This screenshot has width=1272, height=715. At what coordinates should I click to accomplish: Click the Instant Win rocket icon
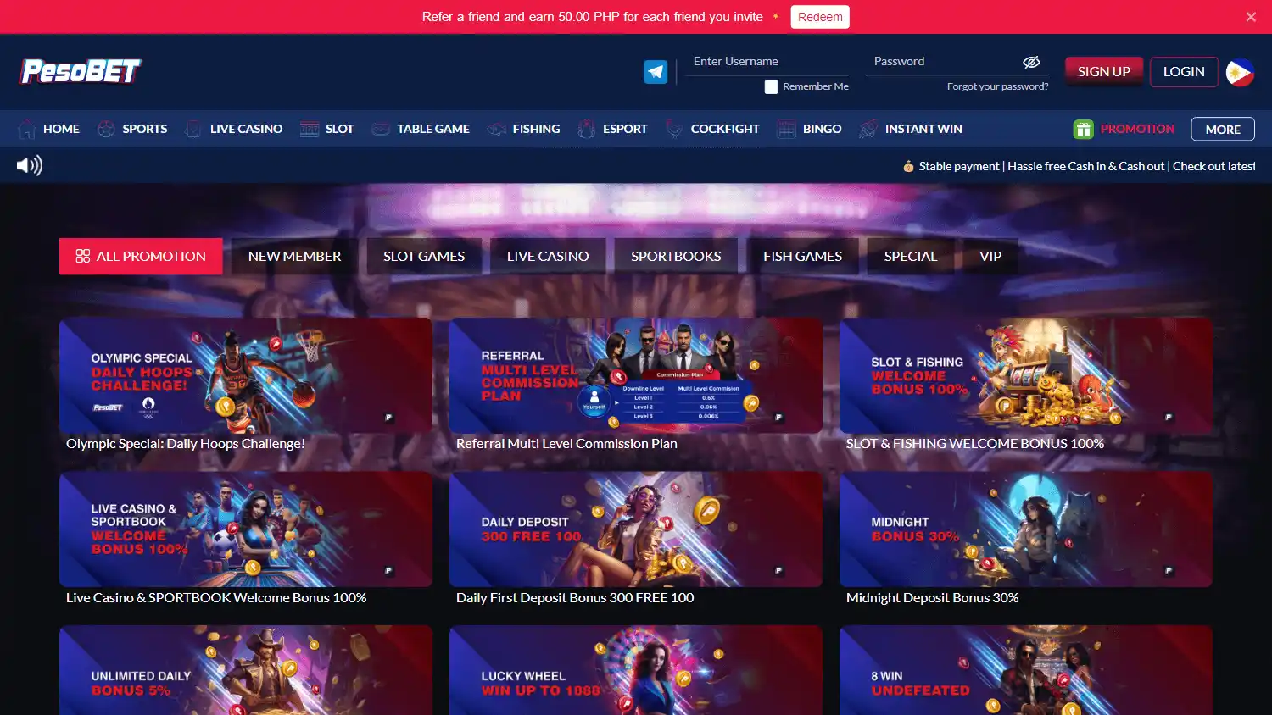click(x=868, y=129)
